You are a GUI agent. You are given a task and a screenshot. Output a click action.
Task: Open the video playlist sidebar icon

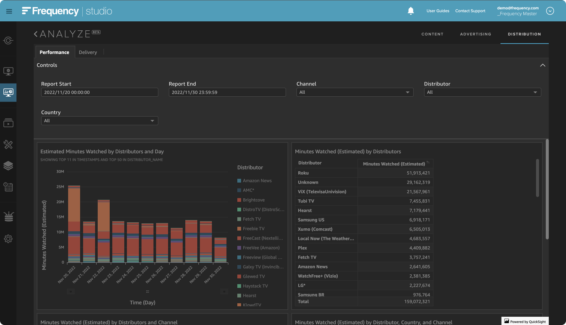tap(8, 123)
